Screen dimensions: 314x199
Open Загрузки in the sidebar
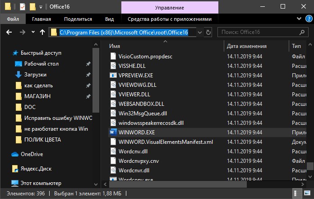[35, 75]
